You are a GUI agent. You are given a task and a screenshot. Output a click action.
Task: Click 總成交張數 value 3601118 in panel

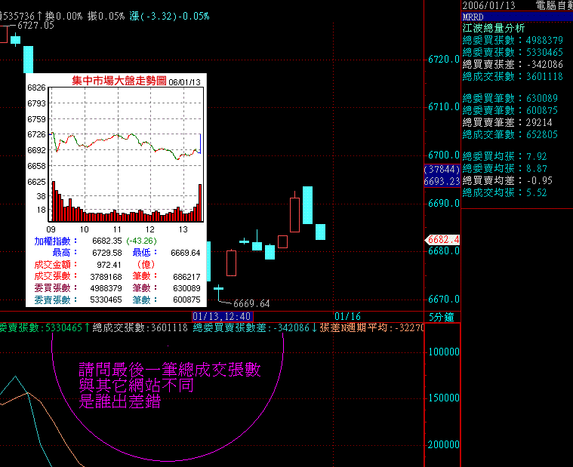[x=544, y=76]
